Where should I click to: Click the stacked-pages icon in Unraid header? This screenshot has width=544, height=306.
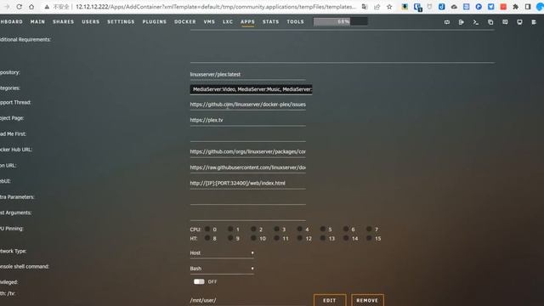[x=490, y=22]
